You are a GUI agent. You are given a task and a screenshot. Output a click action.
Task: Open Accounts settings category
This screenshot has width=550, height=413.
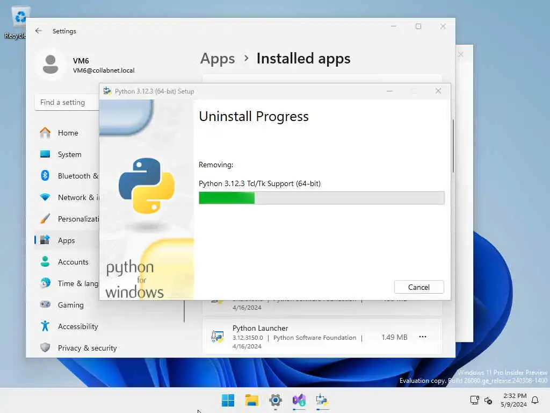(67, 262)
